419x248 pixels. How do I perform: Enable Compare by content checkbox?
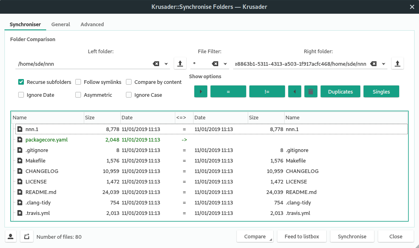129,82
